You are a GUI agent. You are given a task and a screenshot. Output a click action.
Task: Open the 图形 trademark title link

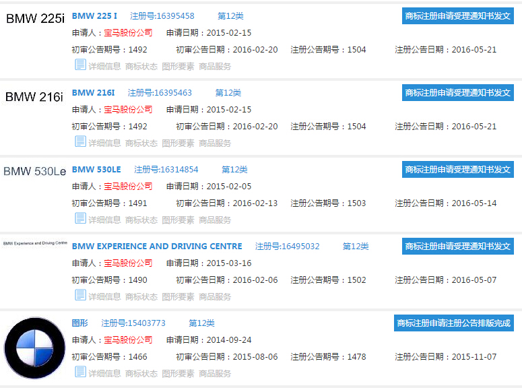tap(80, 323)
